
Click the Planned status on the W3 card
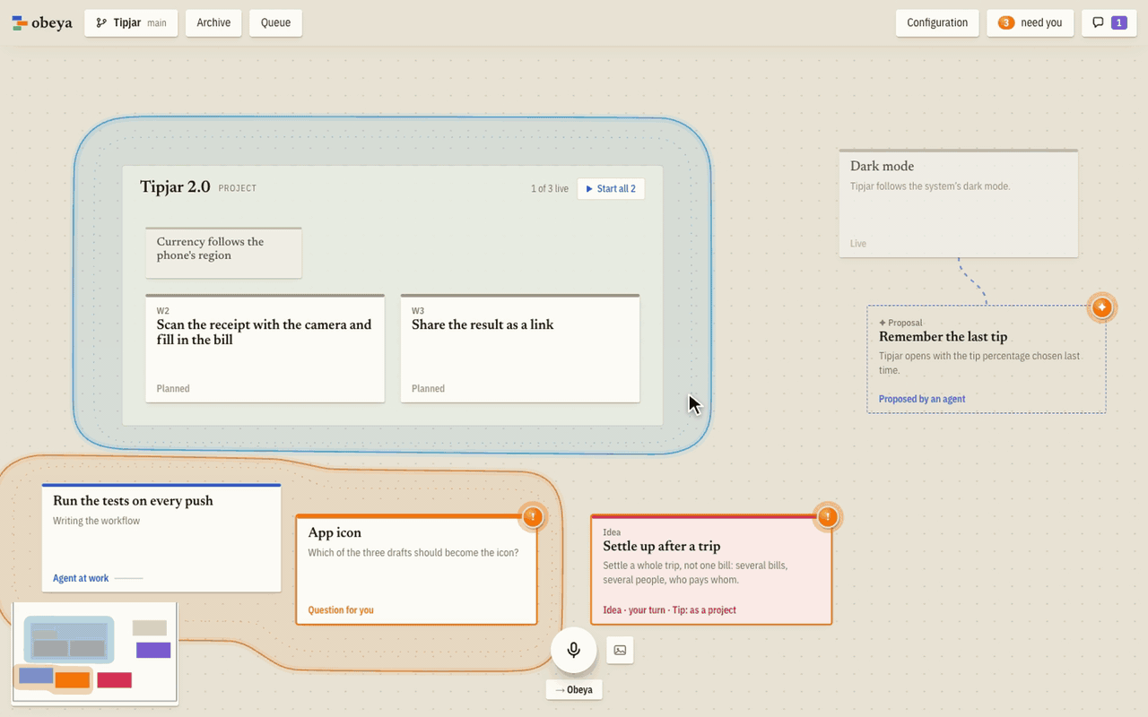tap(428, 389)
